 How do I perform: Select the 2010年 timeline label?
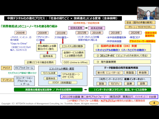61,33
